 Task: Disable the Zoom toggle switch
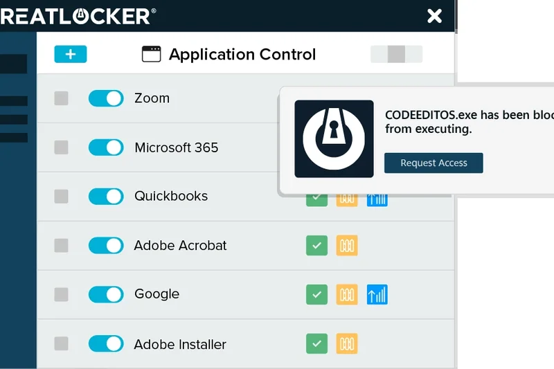[106, 98]
